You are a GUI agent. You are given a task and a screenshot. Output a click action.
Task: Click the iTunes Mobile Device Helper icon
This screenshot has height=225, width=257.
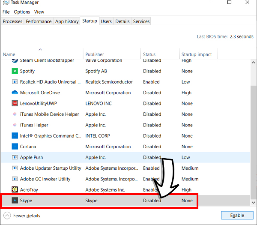(15, 114)
